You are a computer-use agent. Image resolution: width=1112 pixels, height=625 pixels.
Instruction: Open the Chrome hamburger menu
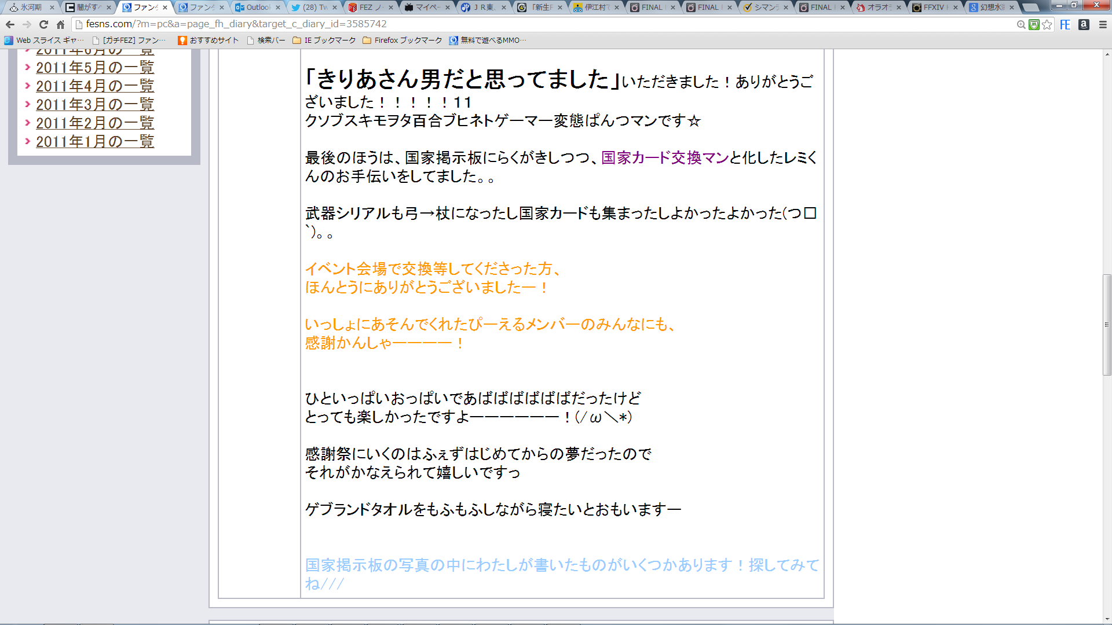[1103, 24]
